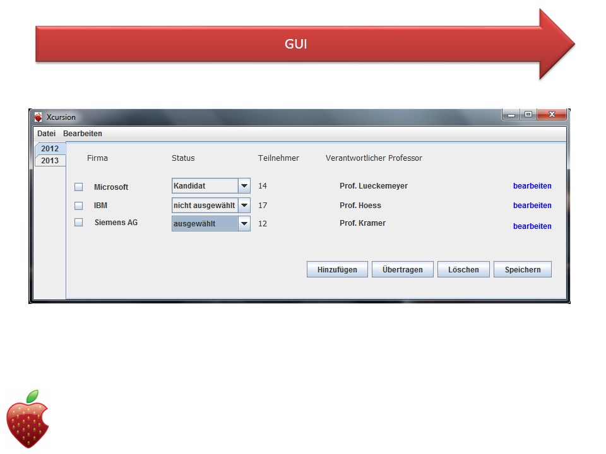Click the name Prof. Kramer

pos(362,223)
